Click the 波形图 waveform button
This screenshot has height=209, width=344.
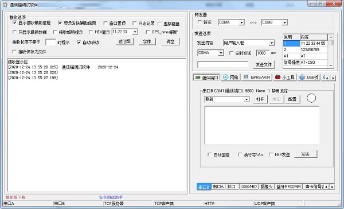coord(124,41)
